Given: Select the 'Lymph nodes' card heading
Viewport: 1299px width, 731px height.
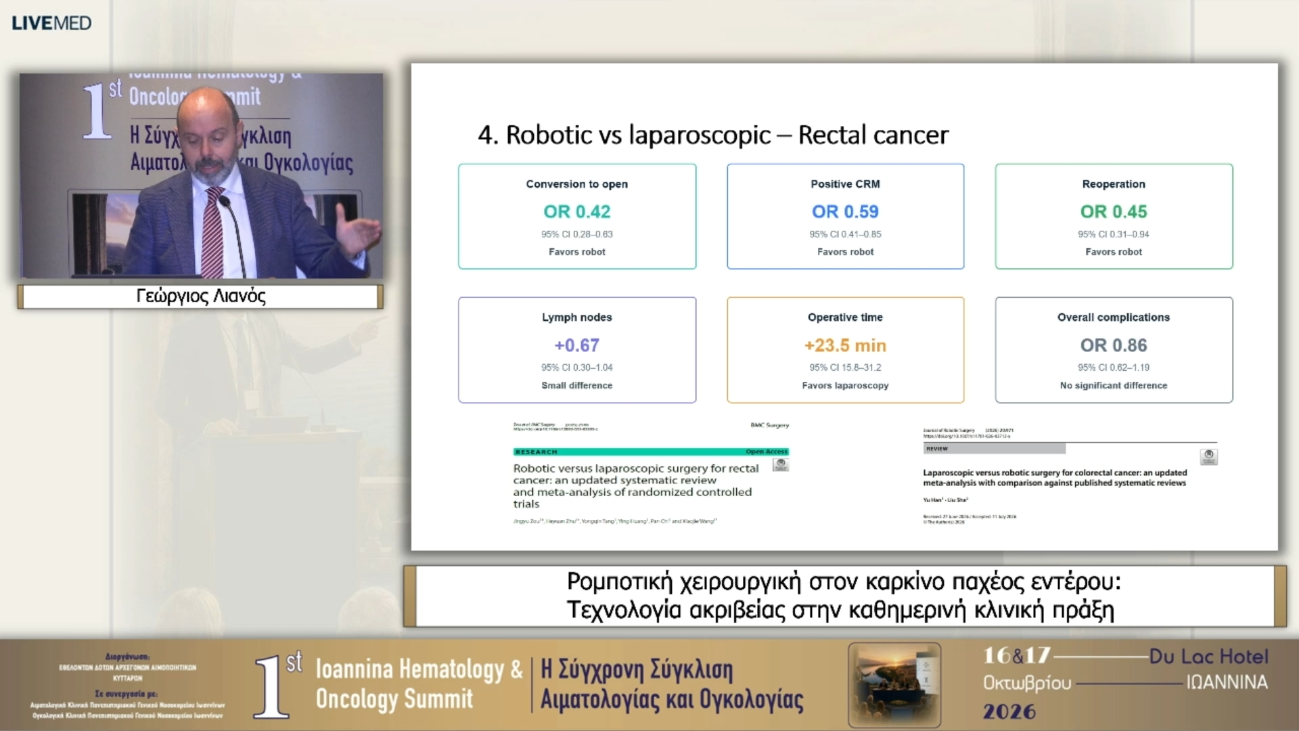Looking at the screenshot, I should coord(577,317).
